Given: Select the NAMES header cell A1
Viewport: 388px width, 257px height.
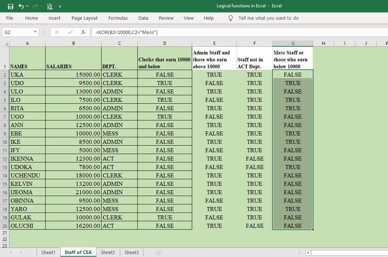Looking at the screenshot, I should [x=27, y=58].
